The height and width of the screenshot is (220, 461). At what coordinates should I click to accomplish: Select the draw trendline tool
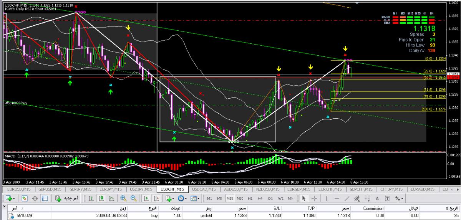[x=347, y=198]
